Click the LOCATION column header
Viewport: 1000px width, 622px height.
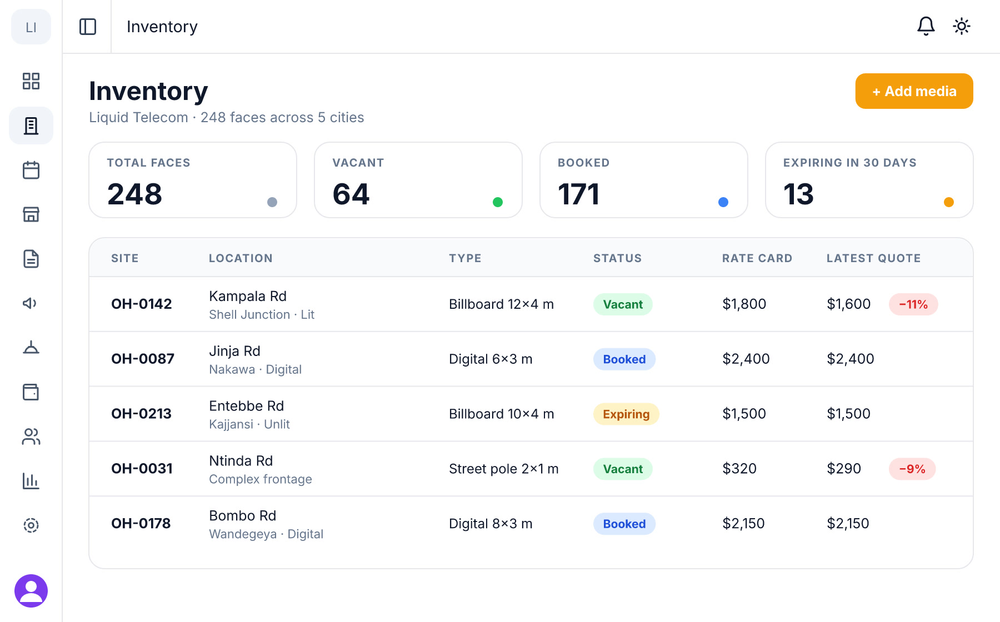point(241,258)
